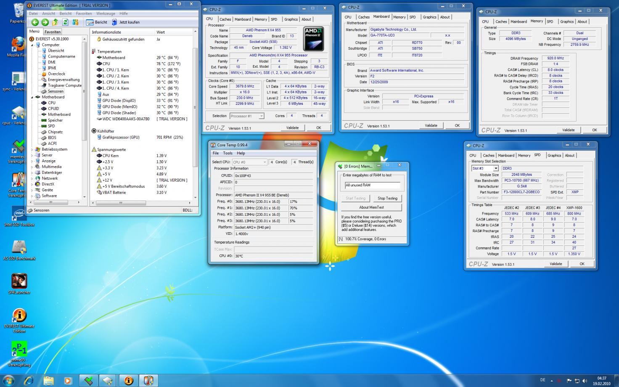Open Internet Explorer from the taskbar
The image size is (619, 387).
click(x=29, y=381)
